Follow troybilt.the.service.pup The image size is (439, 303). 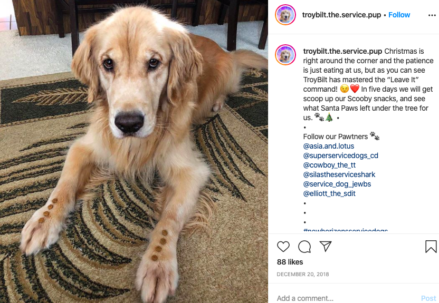click(399, 15)
